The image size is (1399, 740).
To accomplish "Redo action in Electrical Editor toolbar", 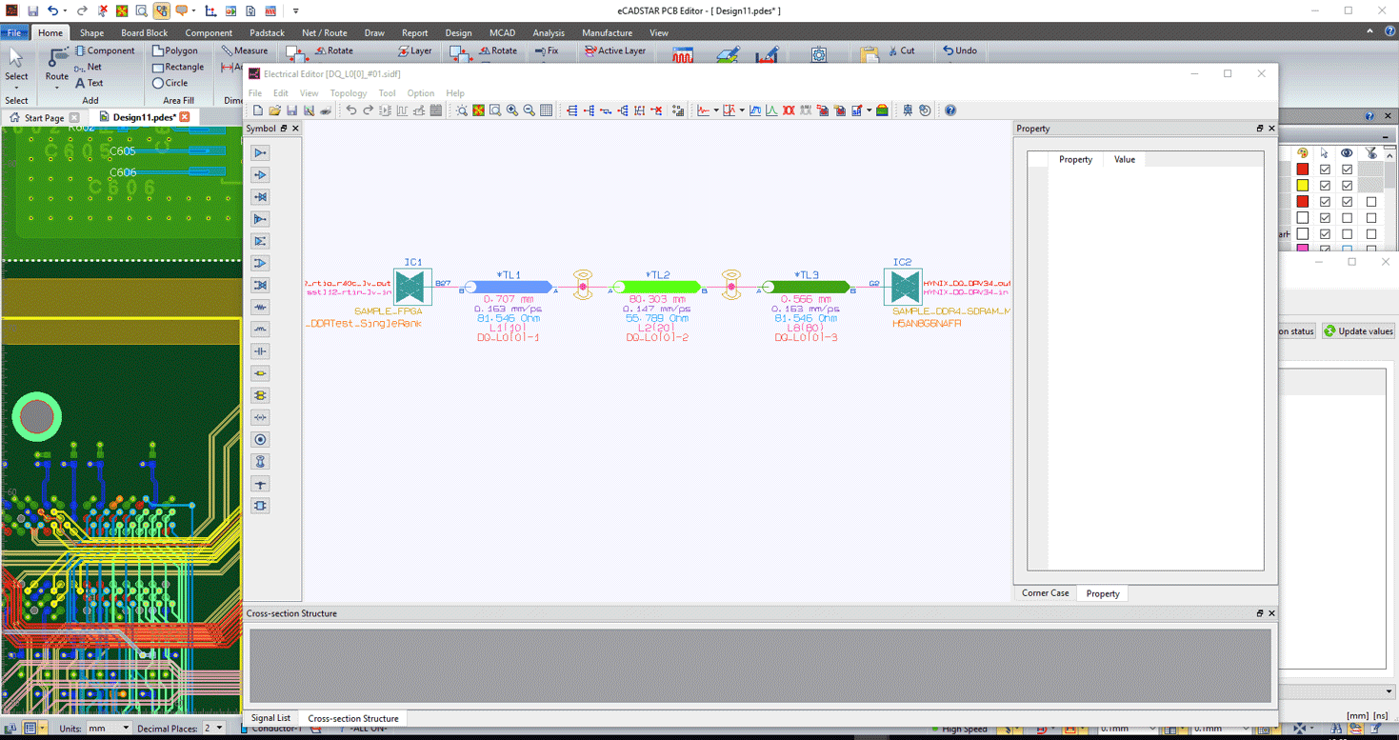I will click(368, 110).
